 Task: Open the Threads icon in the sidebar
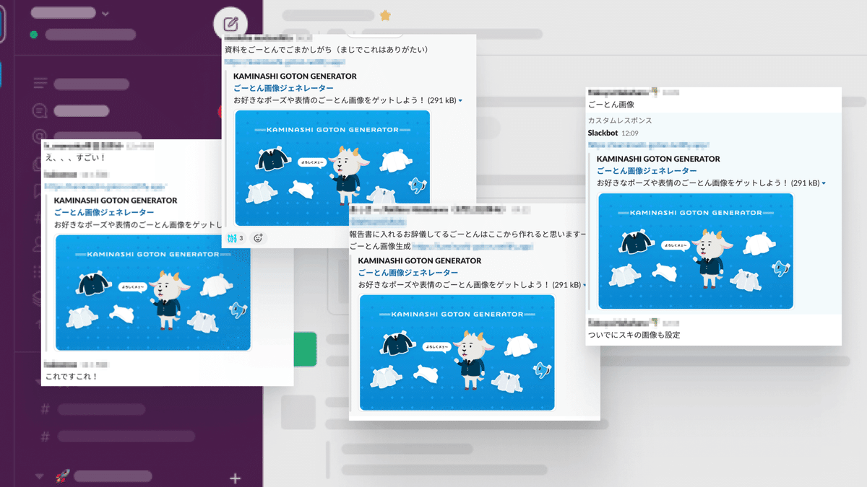pos(39,84)
